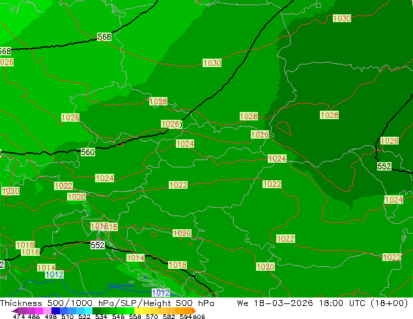Screen dimensions: 413x319
Task: Click the forecast date '18-03-2026'
Action: click(x=283, y=303)
